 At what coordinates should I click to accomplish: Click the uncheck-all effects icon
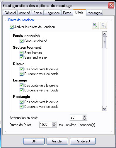(x=103, y=26)
